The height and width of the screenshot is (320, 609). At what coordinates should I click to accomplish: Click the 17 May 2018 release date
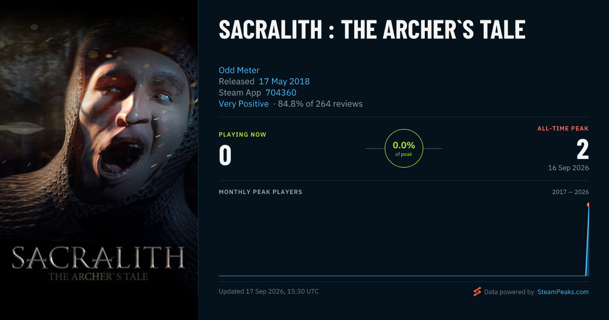pyautogui.click(x=284, y=81)
